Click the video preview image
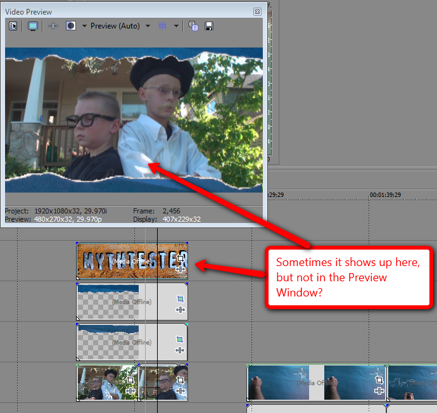 134,120
